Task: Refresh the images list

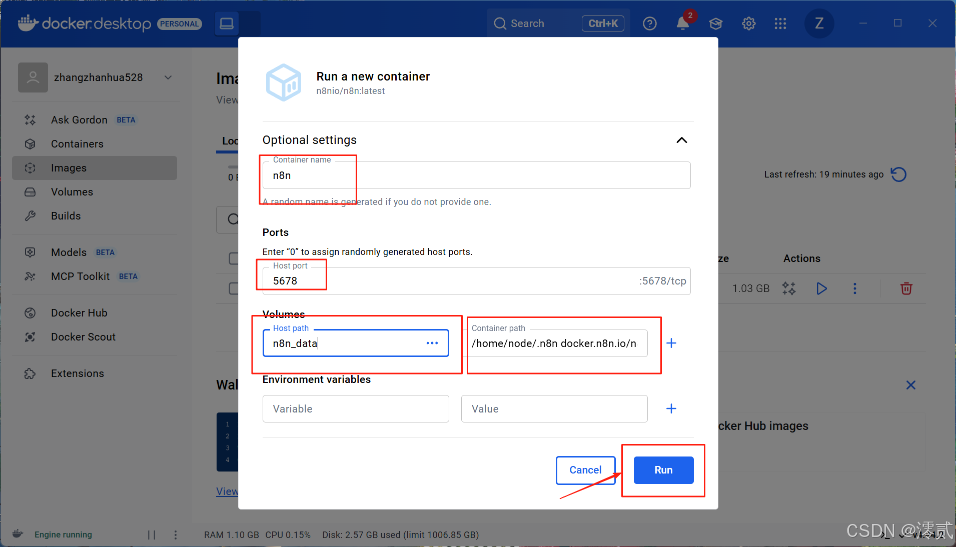Action: click(x=898, y=174)
